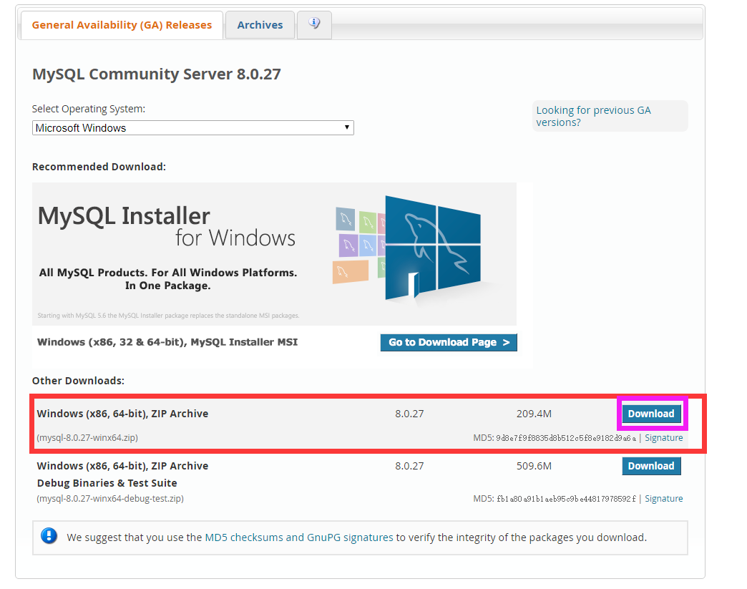Select the 8.0.27 version in the first ZIP row
747x589 pixels.
(x=409, y=414)
